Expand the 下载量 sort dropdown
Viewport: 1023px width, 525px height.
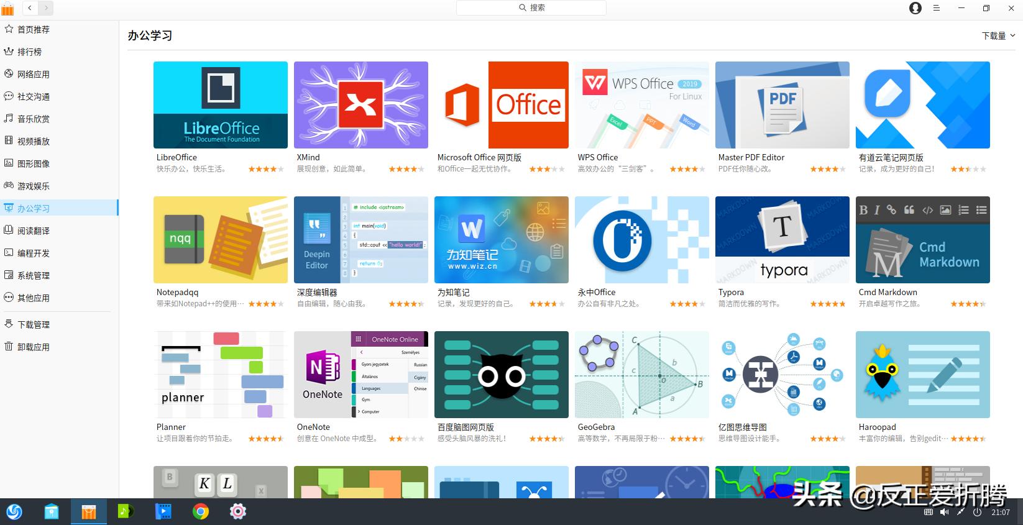998,36
